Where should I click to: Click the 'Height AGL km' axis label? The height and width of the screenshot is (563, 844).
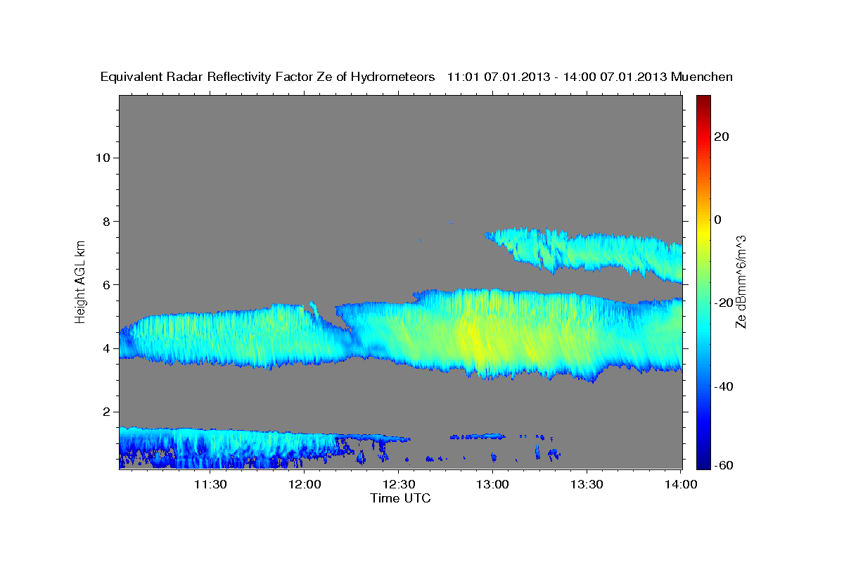81,281
